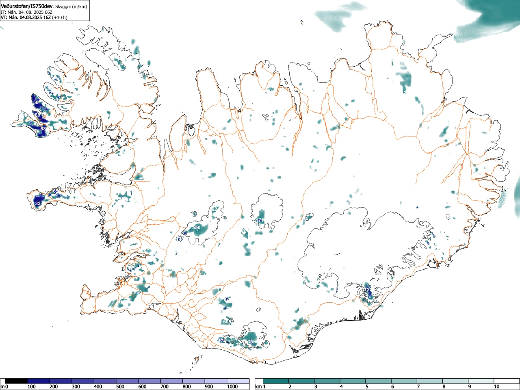Click the 400–500 m legend swatch
This screenshot has width=520, height=390.
105,381
